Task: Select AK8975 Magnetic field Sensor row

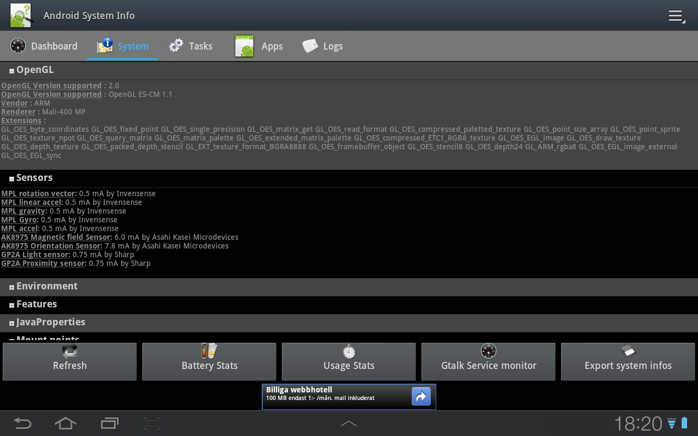Action: [120, 237]
